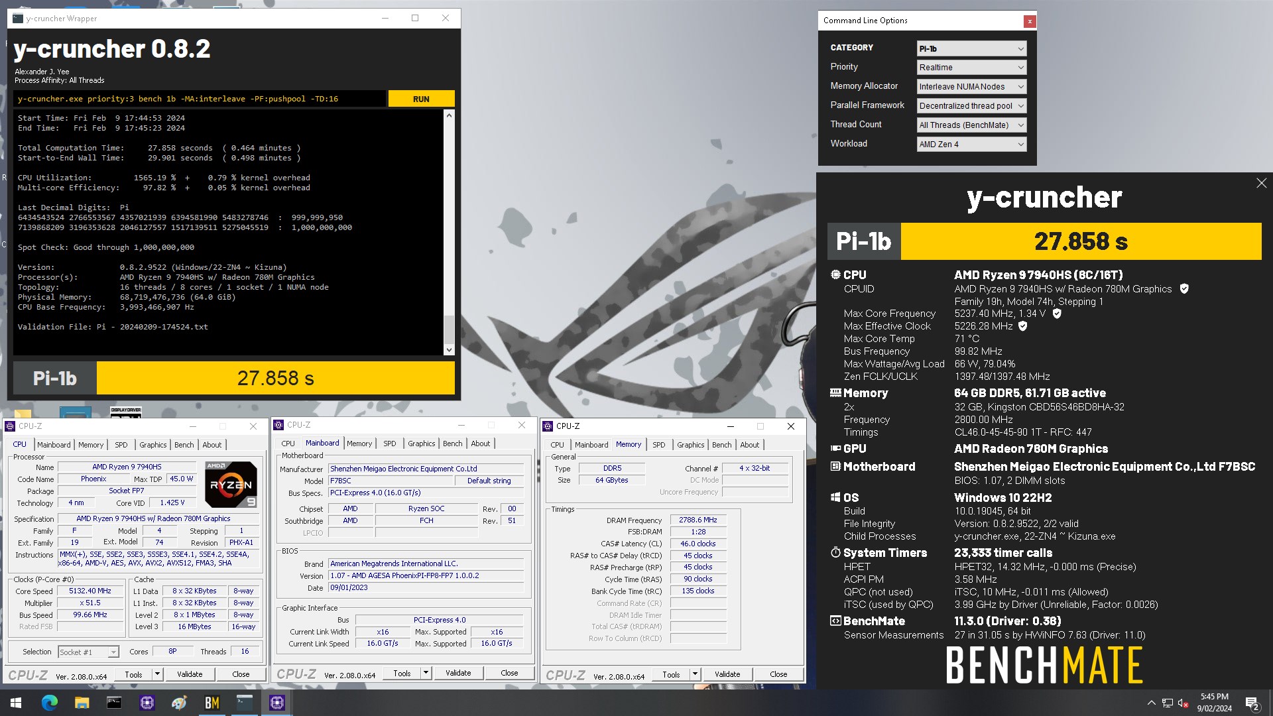Screen dimensions: 1273x716
Task: Click 'Spot Check: Good through 1,000,000,000' line
Action: [106, 247]
